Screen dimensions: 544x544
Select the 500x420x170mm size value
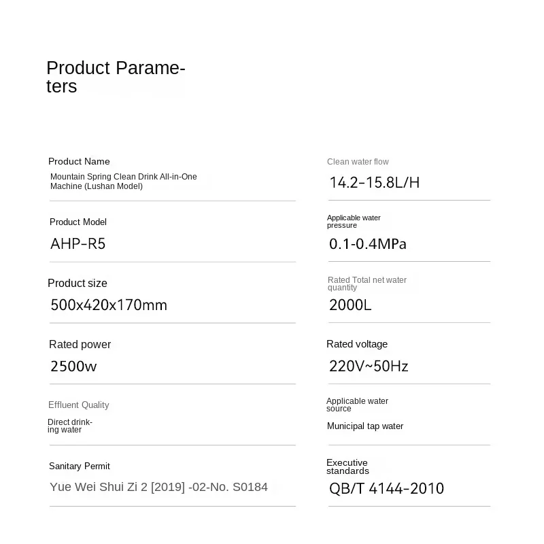tap(109, 305)
